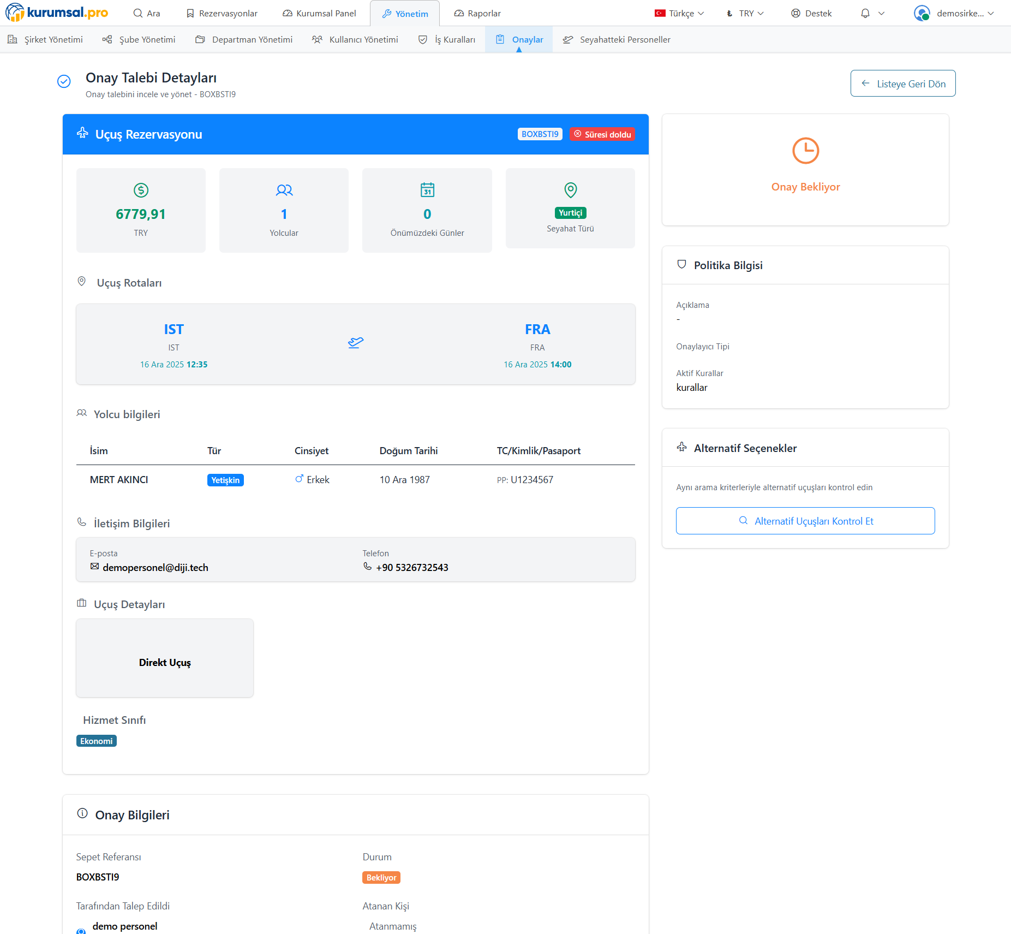Open Departman Yönetimi submenu
Screen dimensions: 1011x934
244,39
